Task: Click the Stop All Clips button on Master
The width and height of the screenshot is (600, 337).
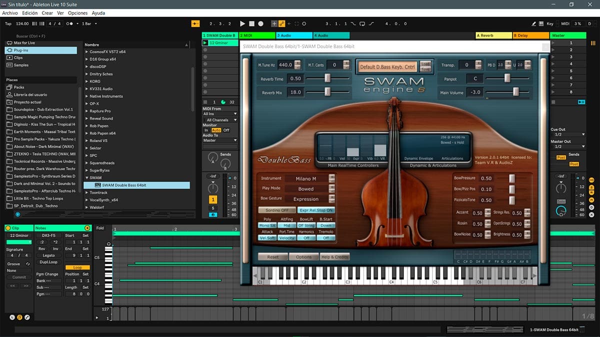Action: [554, 101]
